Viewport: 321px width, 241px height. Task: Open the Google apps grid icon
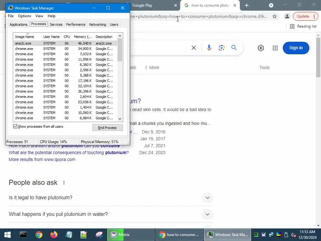tap(275, 48)
